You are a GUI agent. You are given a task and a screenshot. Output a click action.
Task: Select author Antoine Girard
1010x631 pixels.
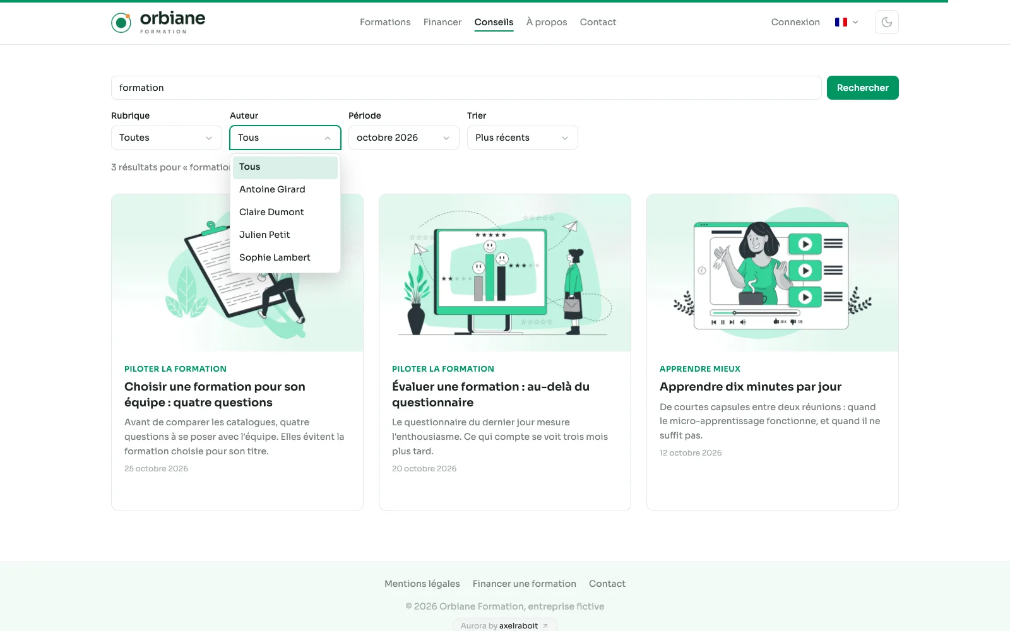[285, 189]
